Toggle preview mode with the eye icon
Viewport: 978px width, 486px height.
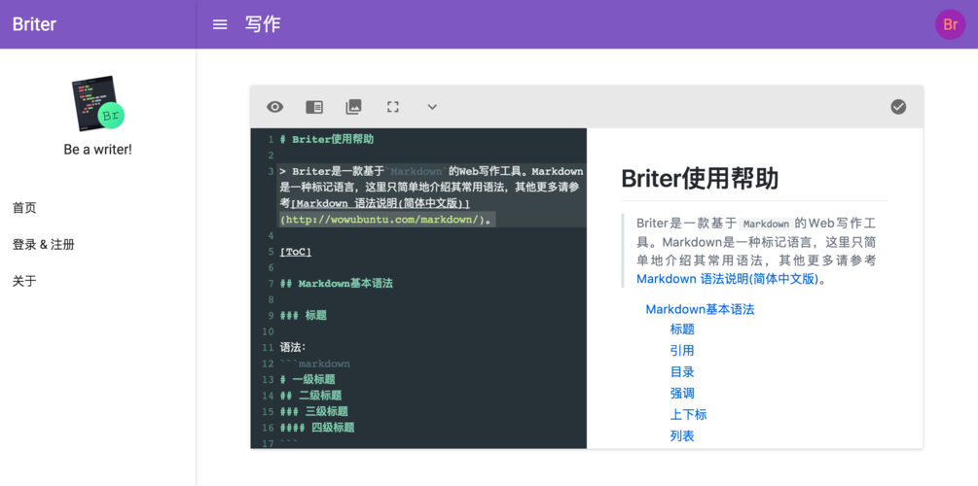pyautogui.click(x=275, y=107)
